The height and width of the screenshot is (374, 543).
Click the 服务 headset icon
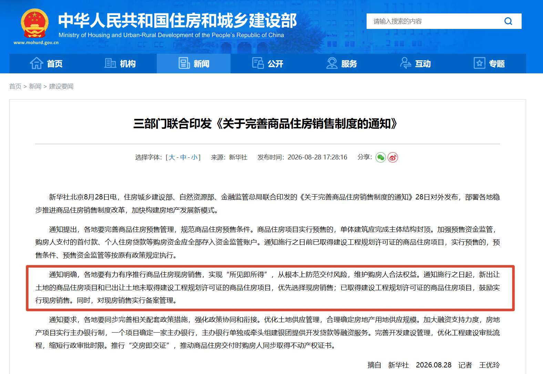(x=332, y=63)
